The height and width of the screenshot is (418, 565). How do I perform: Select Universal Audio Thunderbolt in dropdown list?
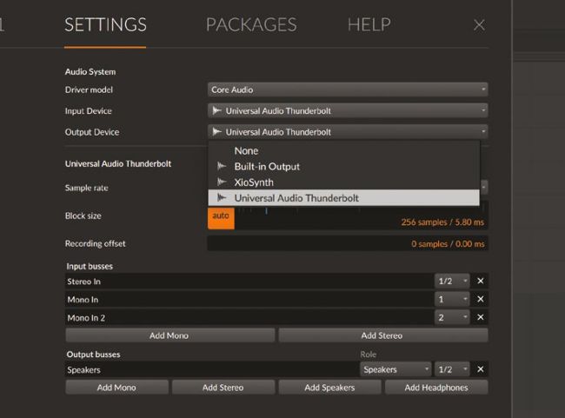coord(296,198)
